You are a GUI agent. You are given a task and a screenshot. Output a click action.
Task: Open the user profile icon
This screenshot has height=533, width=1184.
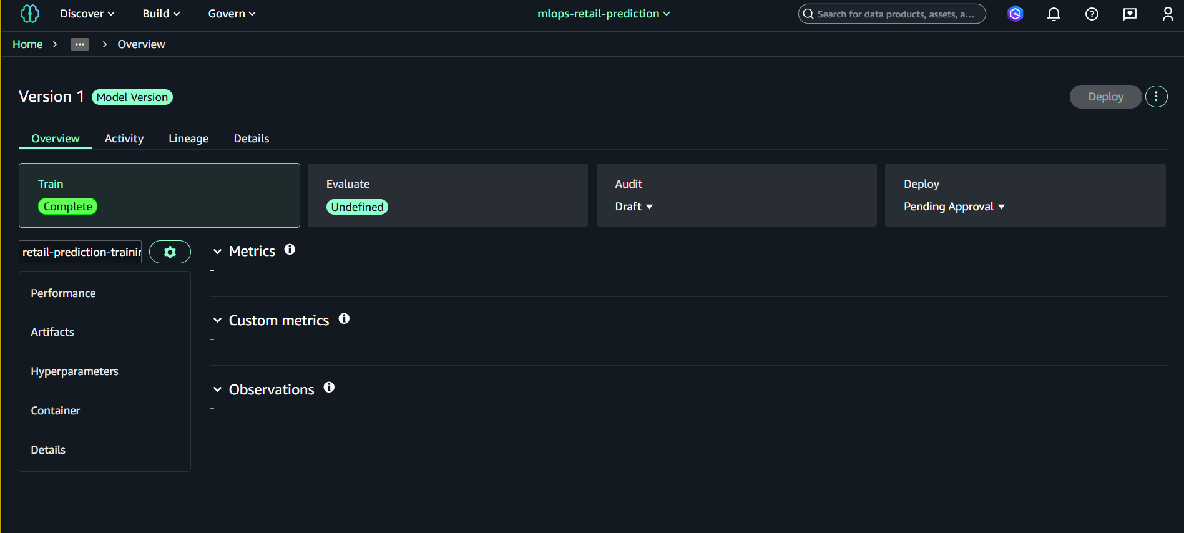pos(1167,14)
